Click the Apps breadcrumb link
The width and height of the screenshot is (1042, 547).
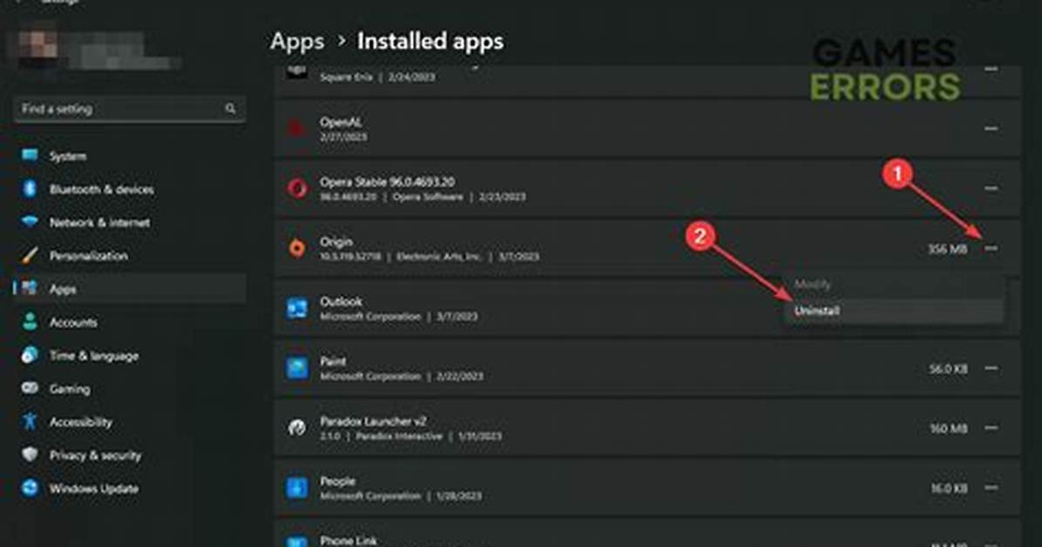297,41
